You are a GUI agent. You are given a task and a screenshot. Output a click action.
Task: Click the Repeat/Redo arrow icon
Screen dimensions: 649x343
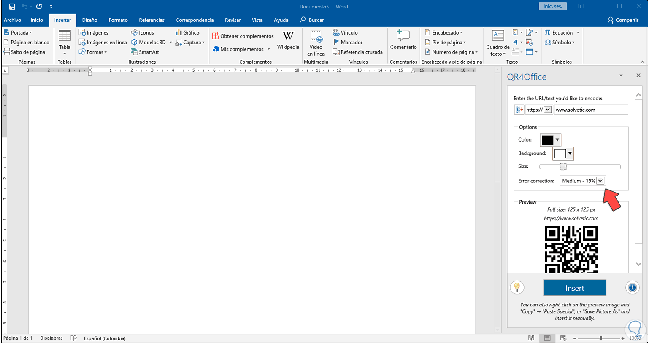pyautogui.click(x=39, y=7)
